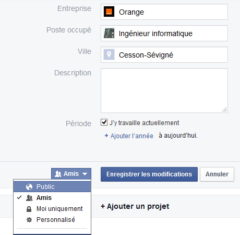Click the Orange company logo icon

tap(109, 12)
